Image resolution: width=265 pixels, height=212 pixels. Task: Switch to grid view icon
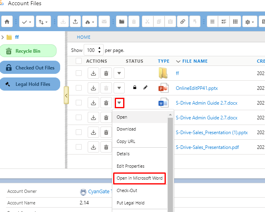pos(235,22)
